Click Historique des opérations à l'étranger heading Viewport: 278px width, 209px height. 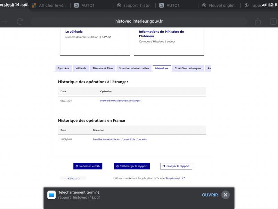93,82
